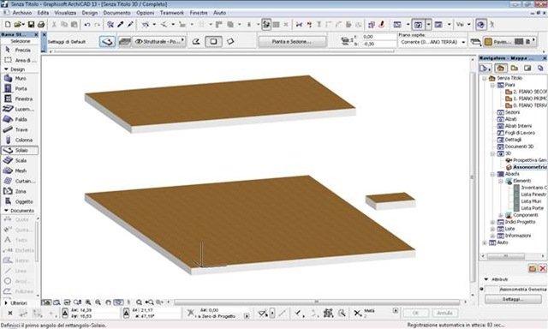Screen dimensions: 548x329
Task: Choose the rectangle geometry method
Action: [213, 42]
